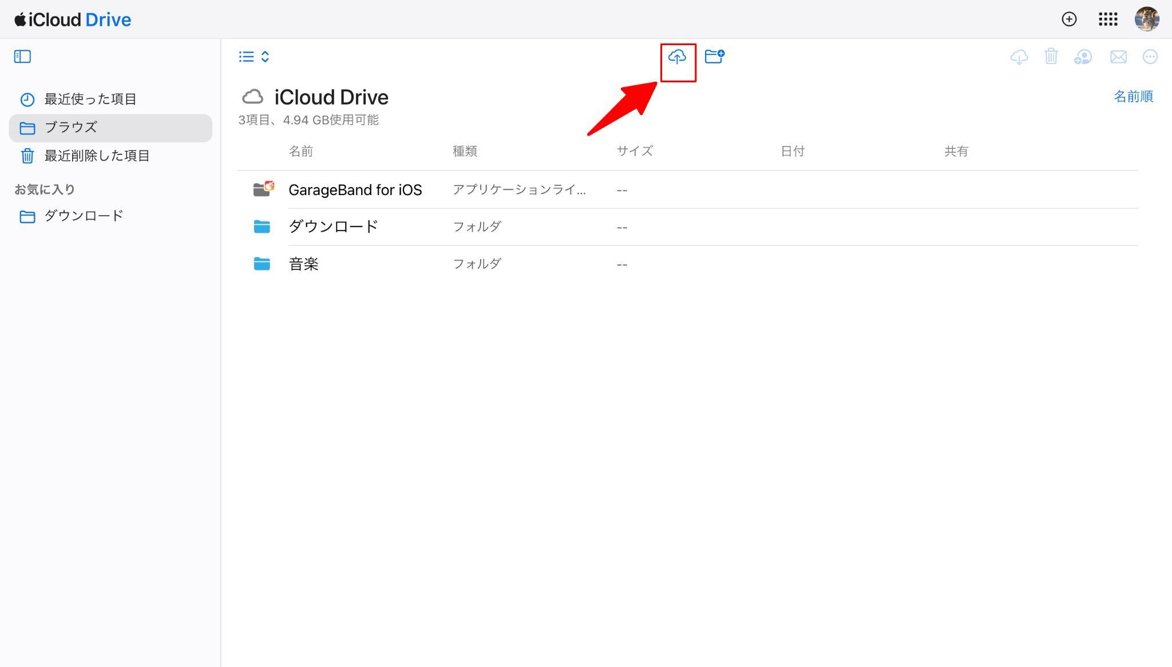The image size is (1172, 667).
Task: Select the 音楽 folder row
Action: click(687, 264)
